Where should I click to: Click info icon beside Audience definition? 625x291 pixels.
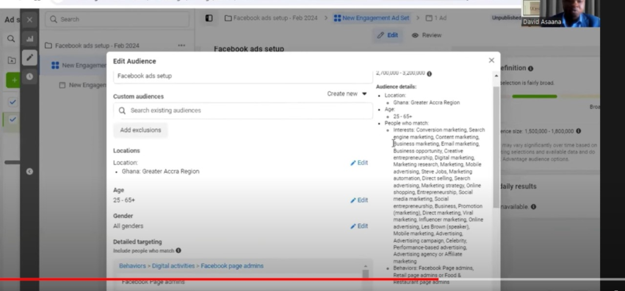coord(530,68)
